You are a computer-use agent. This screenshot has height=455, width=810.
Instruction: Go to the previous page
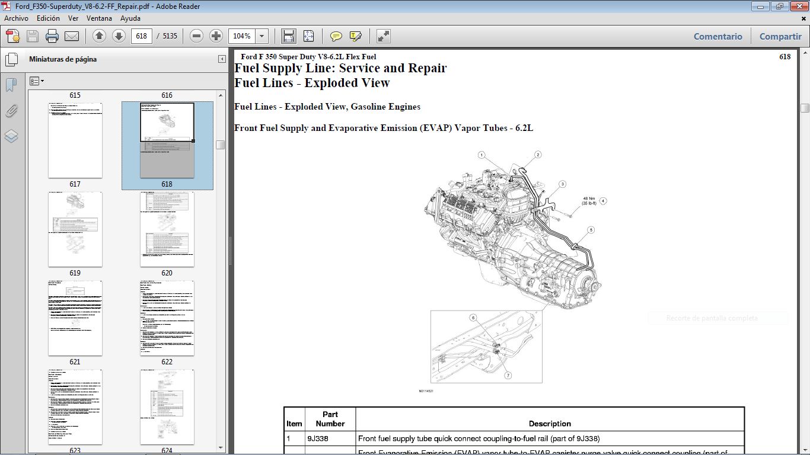(99, 36)
